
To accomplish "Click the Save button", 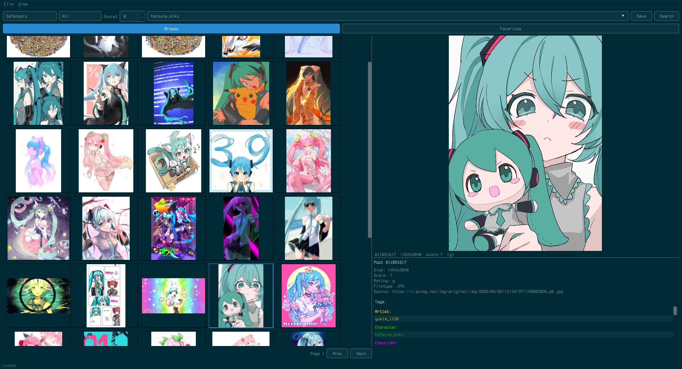I will coord(641,16).
